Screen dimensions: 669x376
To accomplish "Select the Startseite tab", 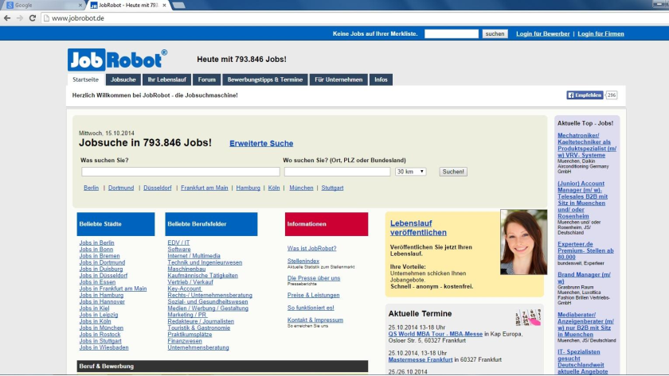I will coord(85,79).
